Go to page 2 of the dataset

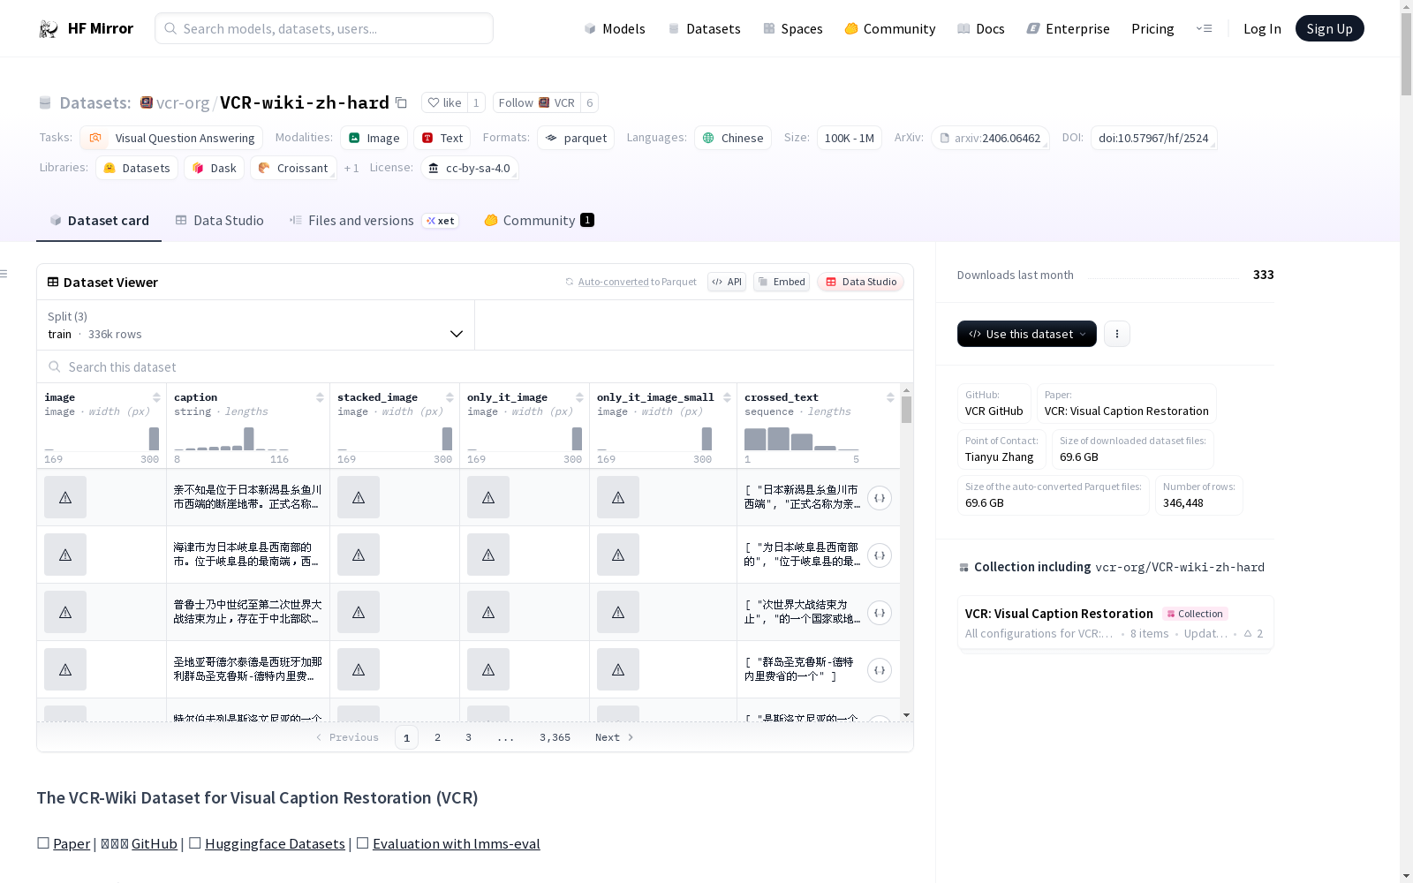437,737
